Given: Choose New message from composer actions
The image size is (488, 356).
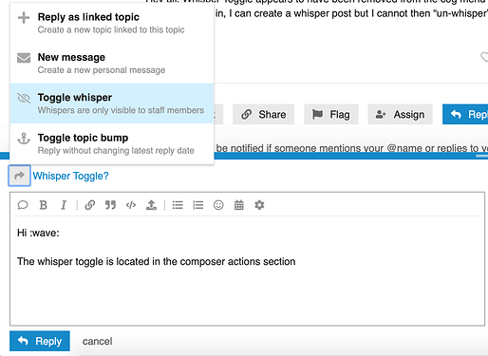Looking at the screenshot, I should click(x=112, y=64).
